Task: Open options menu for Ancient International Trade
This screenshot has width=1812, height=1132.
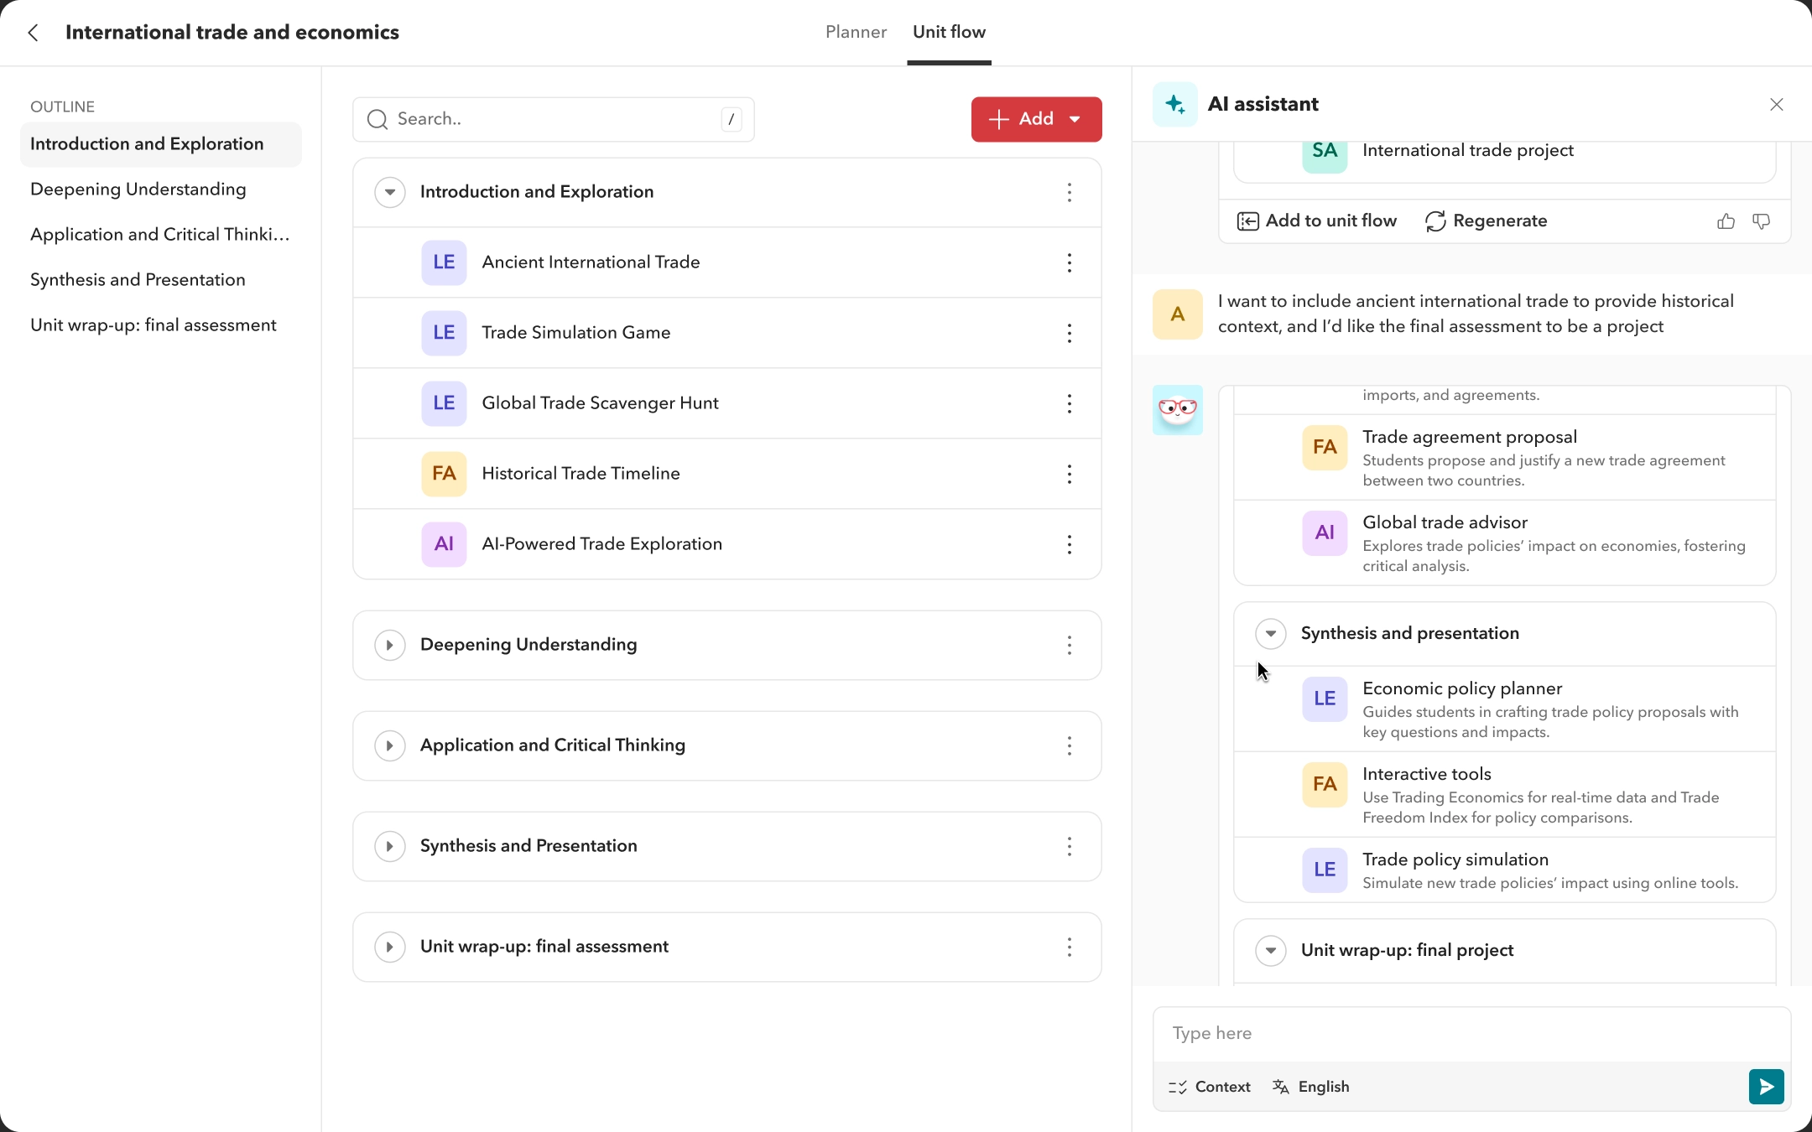Action: point(1069,262)
